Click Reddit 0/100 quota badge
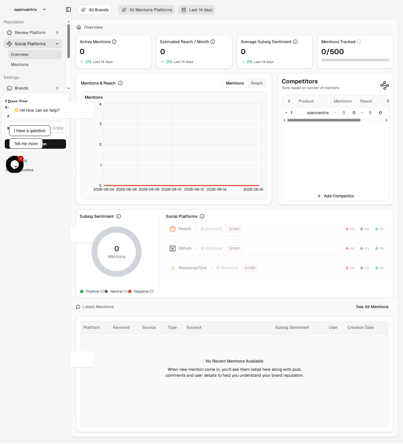This screenshot has width=403, height=444. [234, 229]
